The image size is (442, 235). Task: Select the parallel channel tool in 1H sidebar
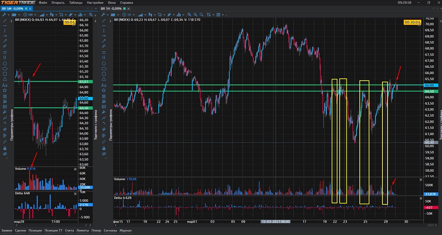coord(104,46)
